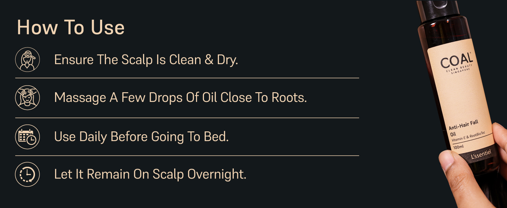Click the 'L'ssentiel' band on bottle

pos(481,156)
